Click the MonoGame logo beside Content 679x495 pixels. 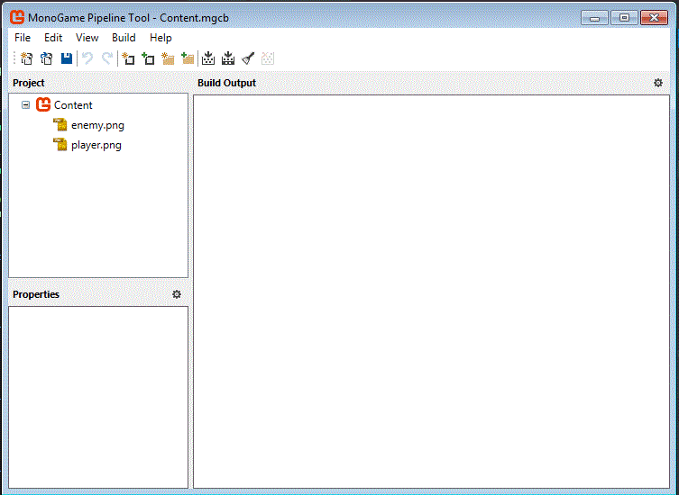coord(43,104)
